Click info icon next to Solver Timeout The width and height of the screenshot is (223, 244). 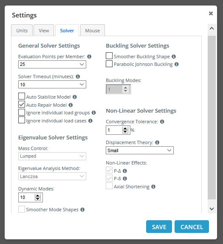point(78,77)
